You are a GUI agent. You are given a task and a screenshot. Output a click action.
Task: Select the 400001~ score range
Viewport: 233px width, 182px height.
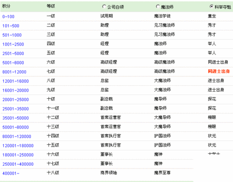pos(11,173)
